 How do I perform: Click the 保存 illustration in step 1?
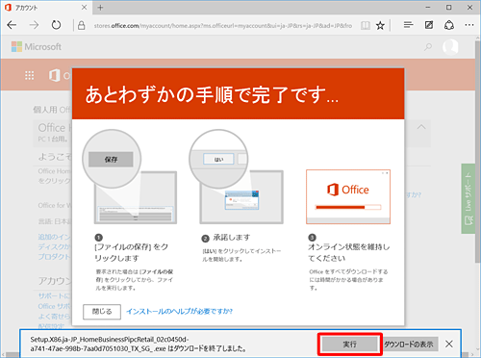(112, 159)
